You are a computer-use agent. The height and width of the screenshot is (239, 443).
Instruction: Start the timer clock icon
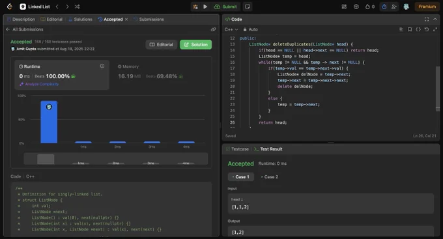click(384, 7)
